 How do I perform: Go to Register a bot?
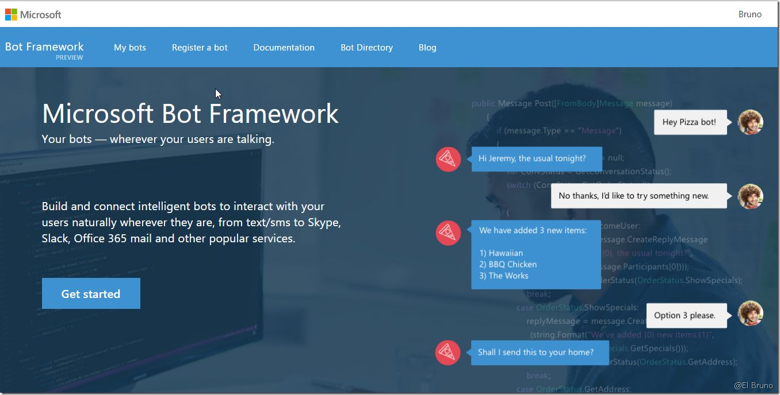point(200,48)
